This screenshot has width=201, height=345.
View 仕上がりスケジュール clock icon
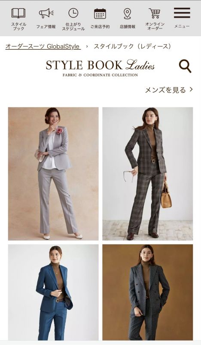pyautogui.click(x=73, y=13)
